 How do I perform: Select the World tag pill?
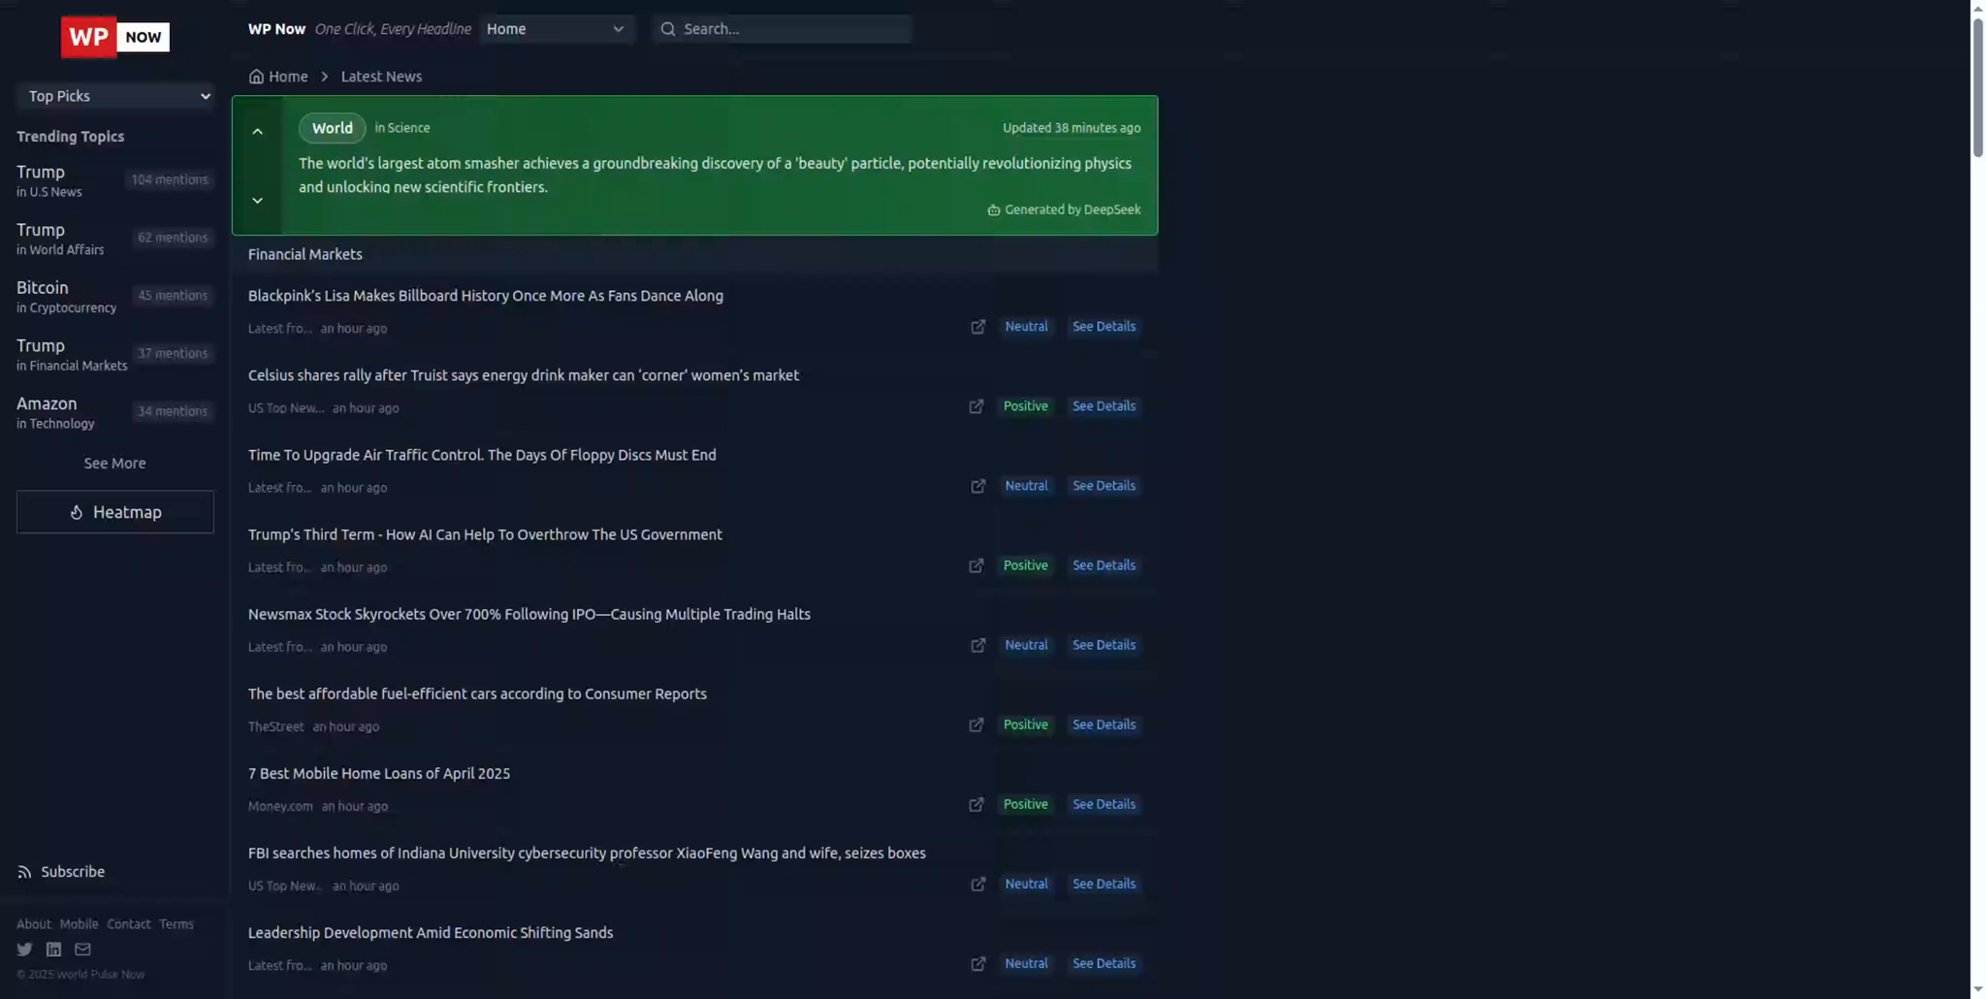332,128
